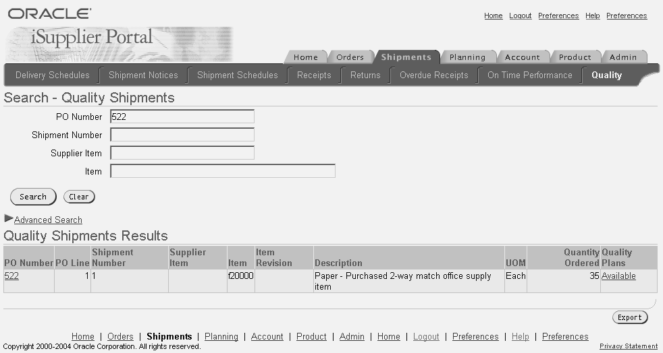Click the Admin link in the footer

352,337
